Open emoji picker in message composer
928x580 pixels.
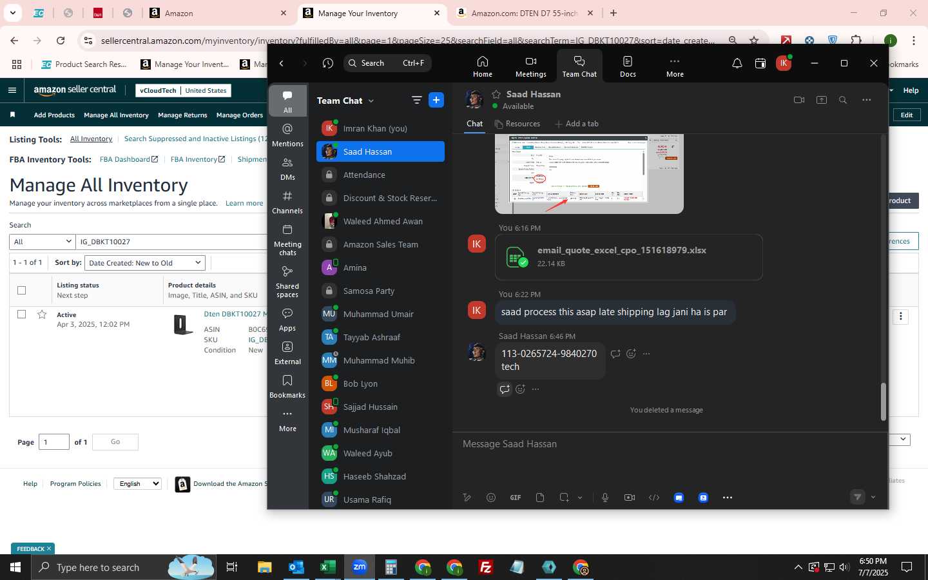[x=491, y=498]
